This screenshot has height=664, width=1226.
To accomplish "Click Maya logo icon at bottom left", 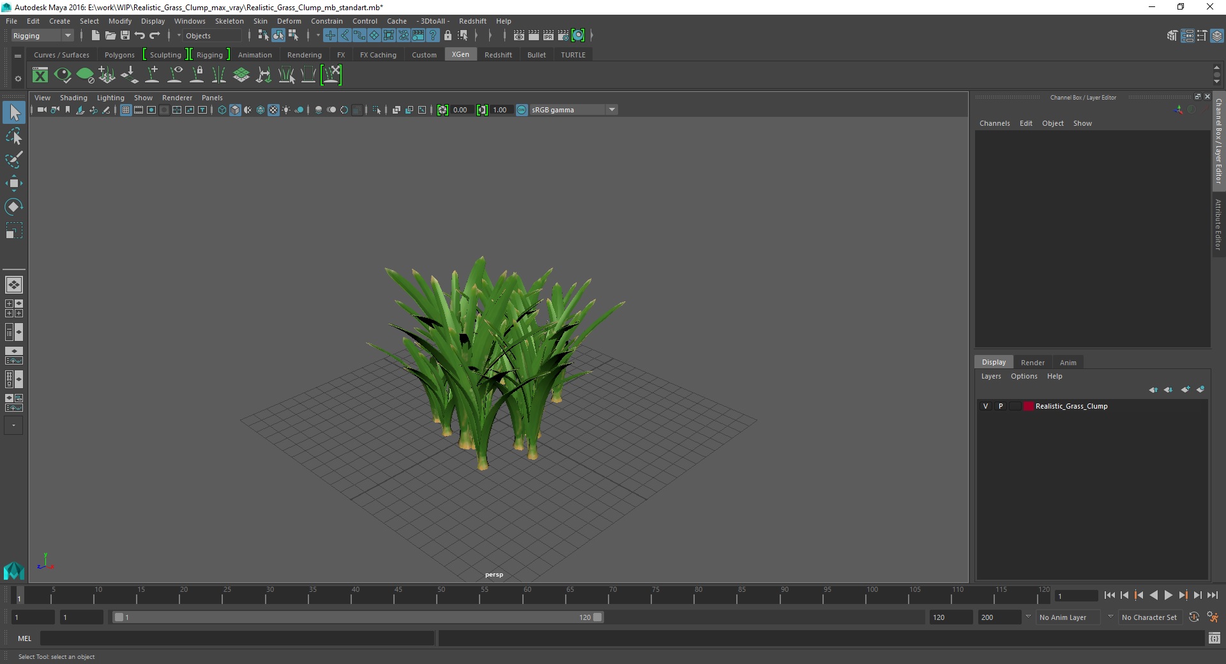I will [13, 570].
